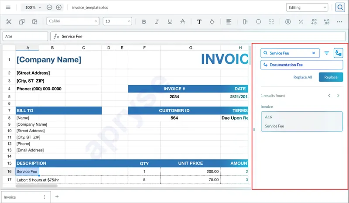Toggle Underline formatting
Image resolution: width=349 pixels, height=203 pixels.
pyautogui.click(x=170, y=22)
